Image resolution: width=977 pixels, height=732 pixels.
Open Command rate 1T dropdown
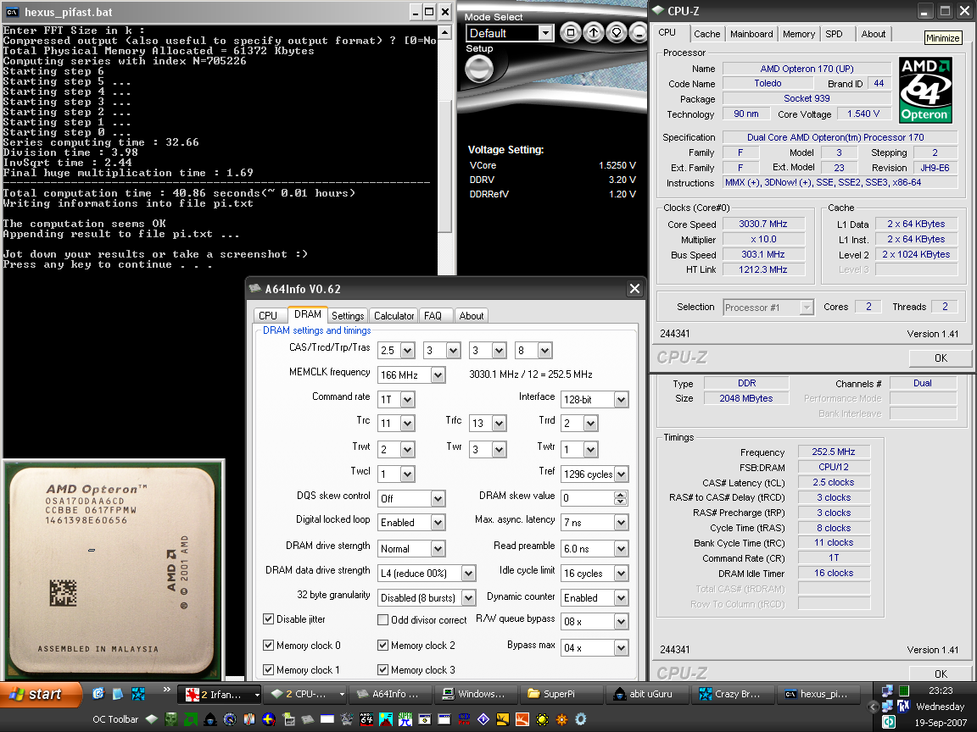click(x=396, y=400)
